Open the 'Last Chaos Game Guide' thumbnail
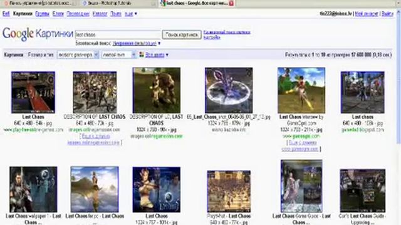Image resolution: width=401 pixels, height=225 pixels. 301,186
